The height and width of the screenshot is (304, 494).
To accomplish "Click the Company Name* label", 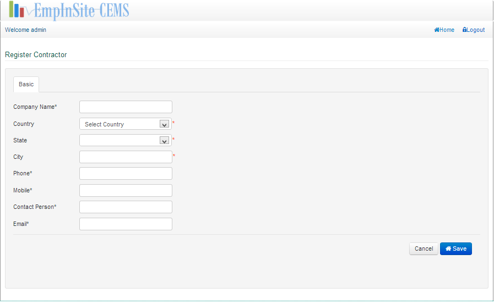I will [x=35, y=107].
